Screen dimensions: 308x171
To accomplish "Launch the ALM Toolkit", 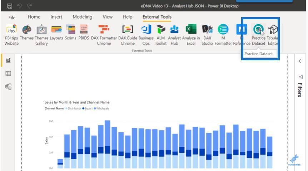I will (x=161, y=30).
